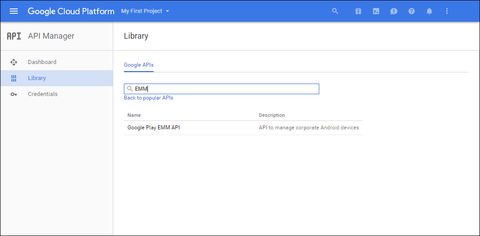Switch to the Google APIs tab
480x236 pixels.
(139, 65)
